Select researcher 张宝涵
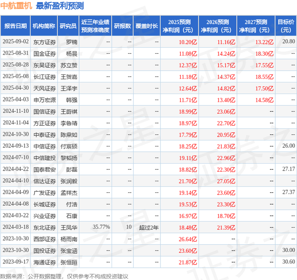 69,251
